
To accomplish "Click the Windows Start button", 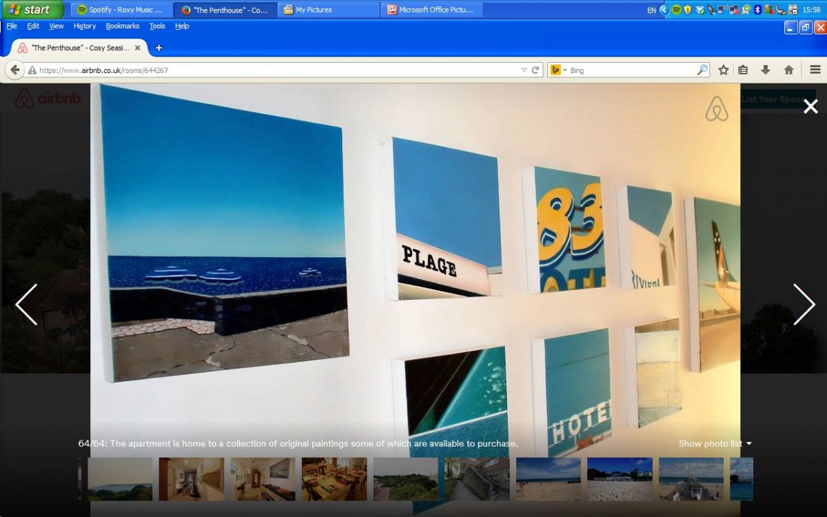I will [x=31, y=10].
